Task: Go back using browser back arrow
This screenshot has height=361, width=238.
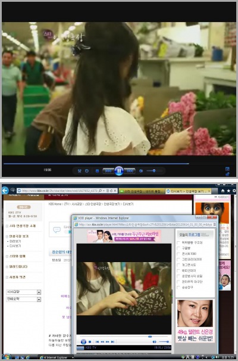Action: pyautogui.click(x=5, y=191)
